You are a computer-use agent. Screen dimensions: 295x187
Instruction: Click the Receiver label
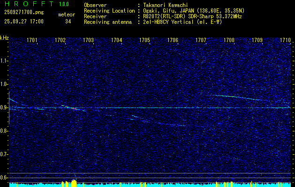click(95, 16)
